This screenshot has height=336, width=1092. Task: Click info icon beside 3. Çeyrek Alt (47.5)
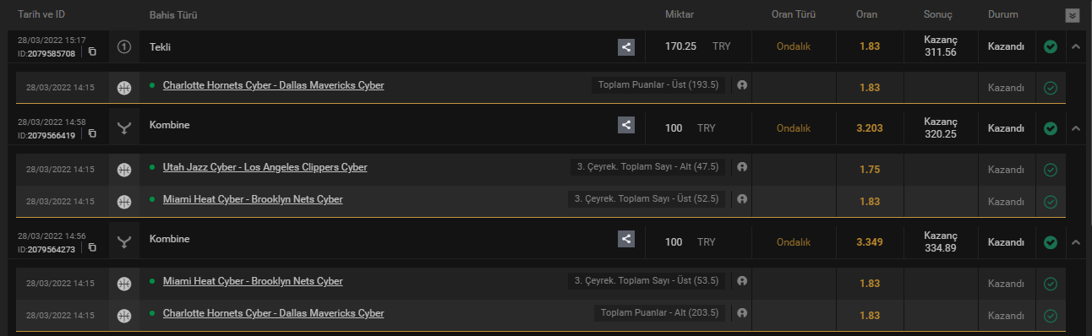point(741,167)
